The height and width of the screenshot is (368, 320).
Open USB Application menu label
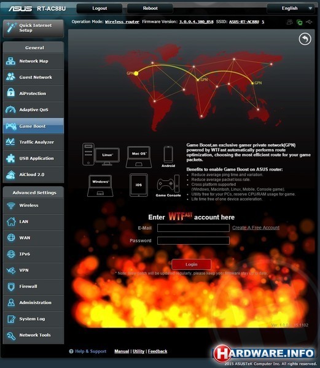pos(36,158)
